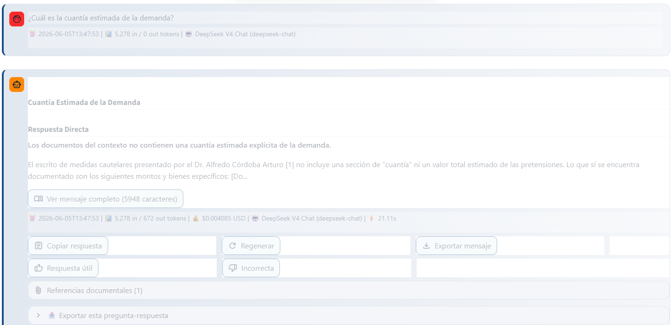The width and height of the screenshot is (672, 325).
Task: Copy the response with "Copiar respuesta"
Action: pos(68,246)
